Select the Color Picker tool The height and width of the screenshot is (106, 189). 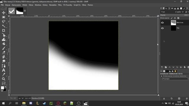tap(4, 74)
